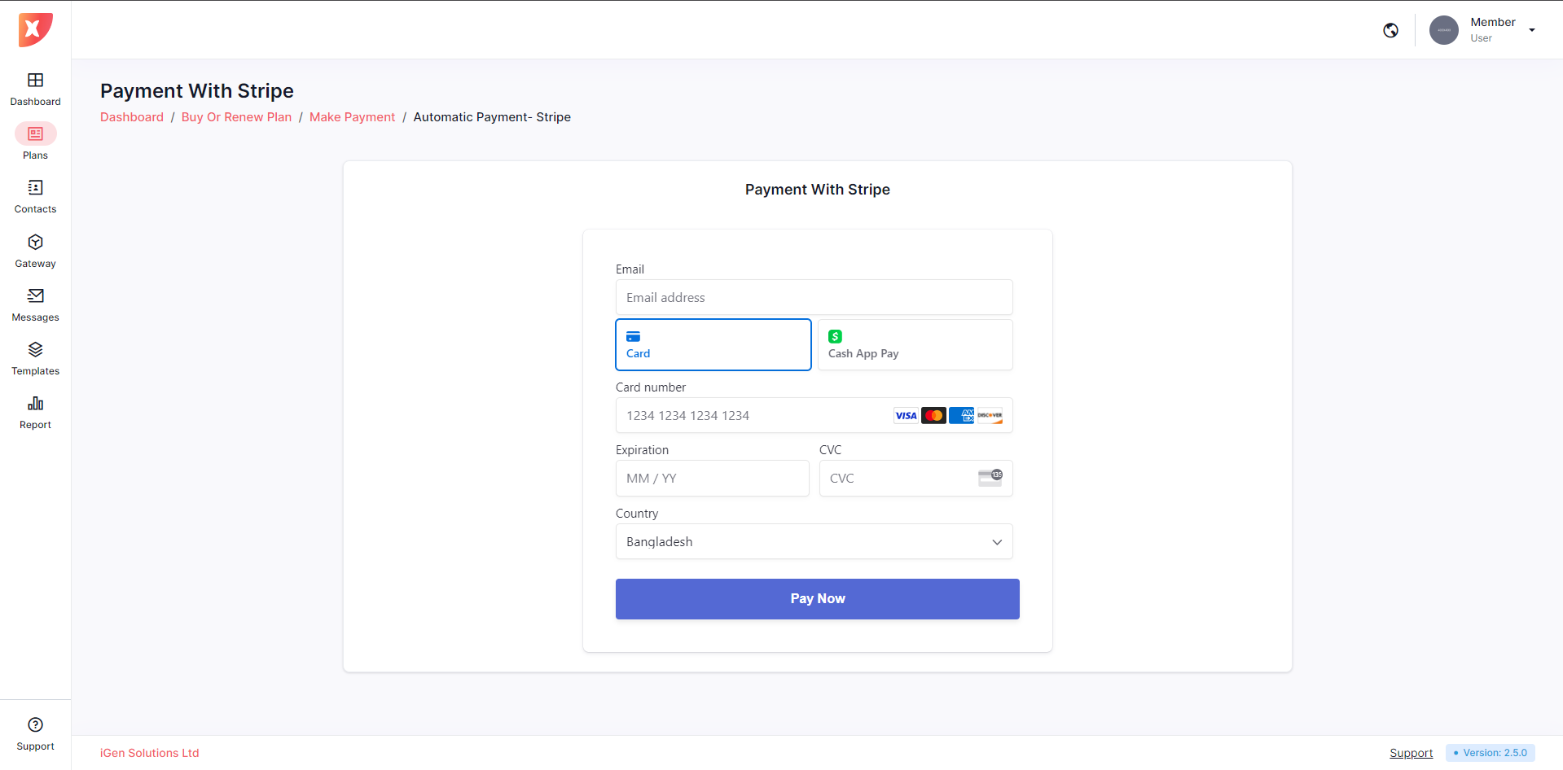This screenshot has height=770, width=1563.
Task: Go to Make Payment breadcrumb link
Action: click(352, 117)
